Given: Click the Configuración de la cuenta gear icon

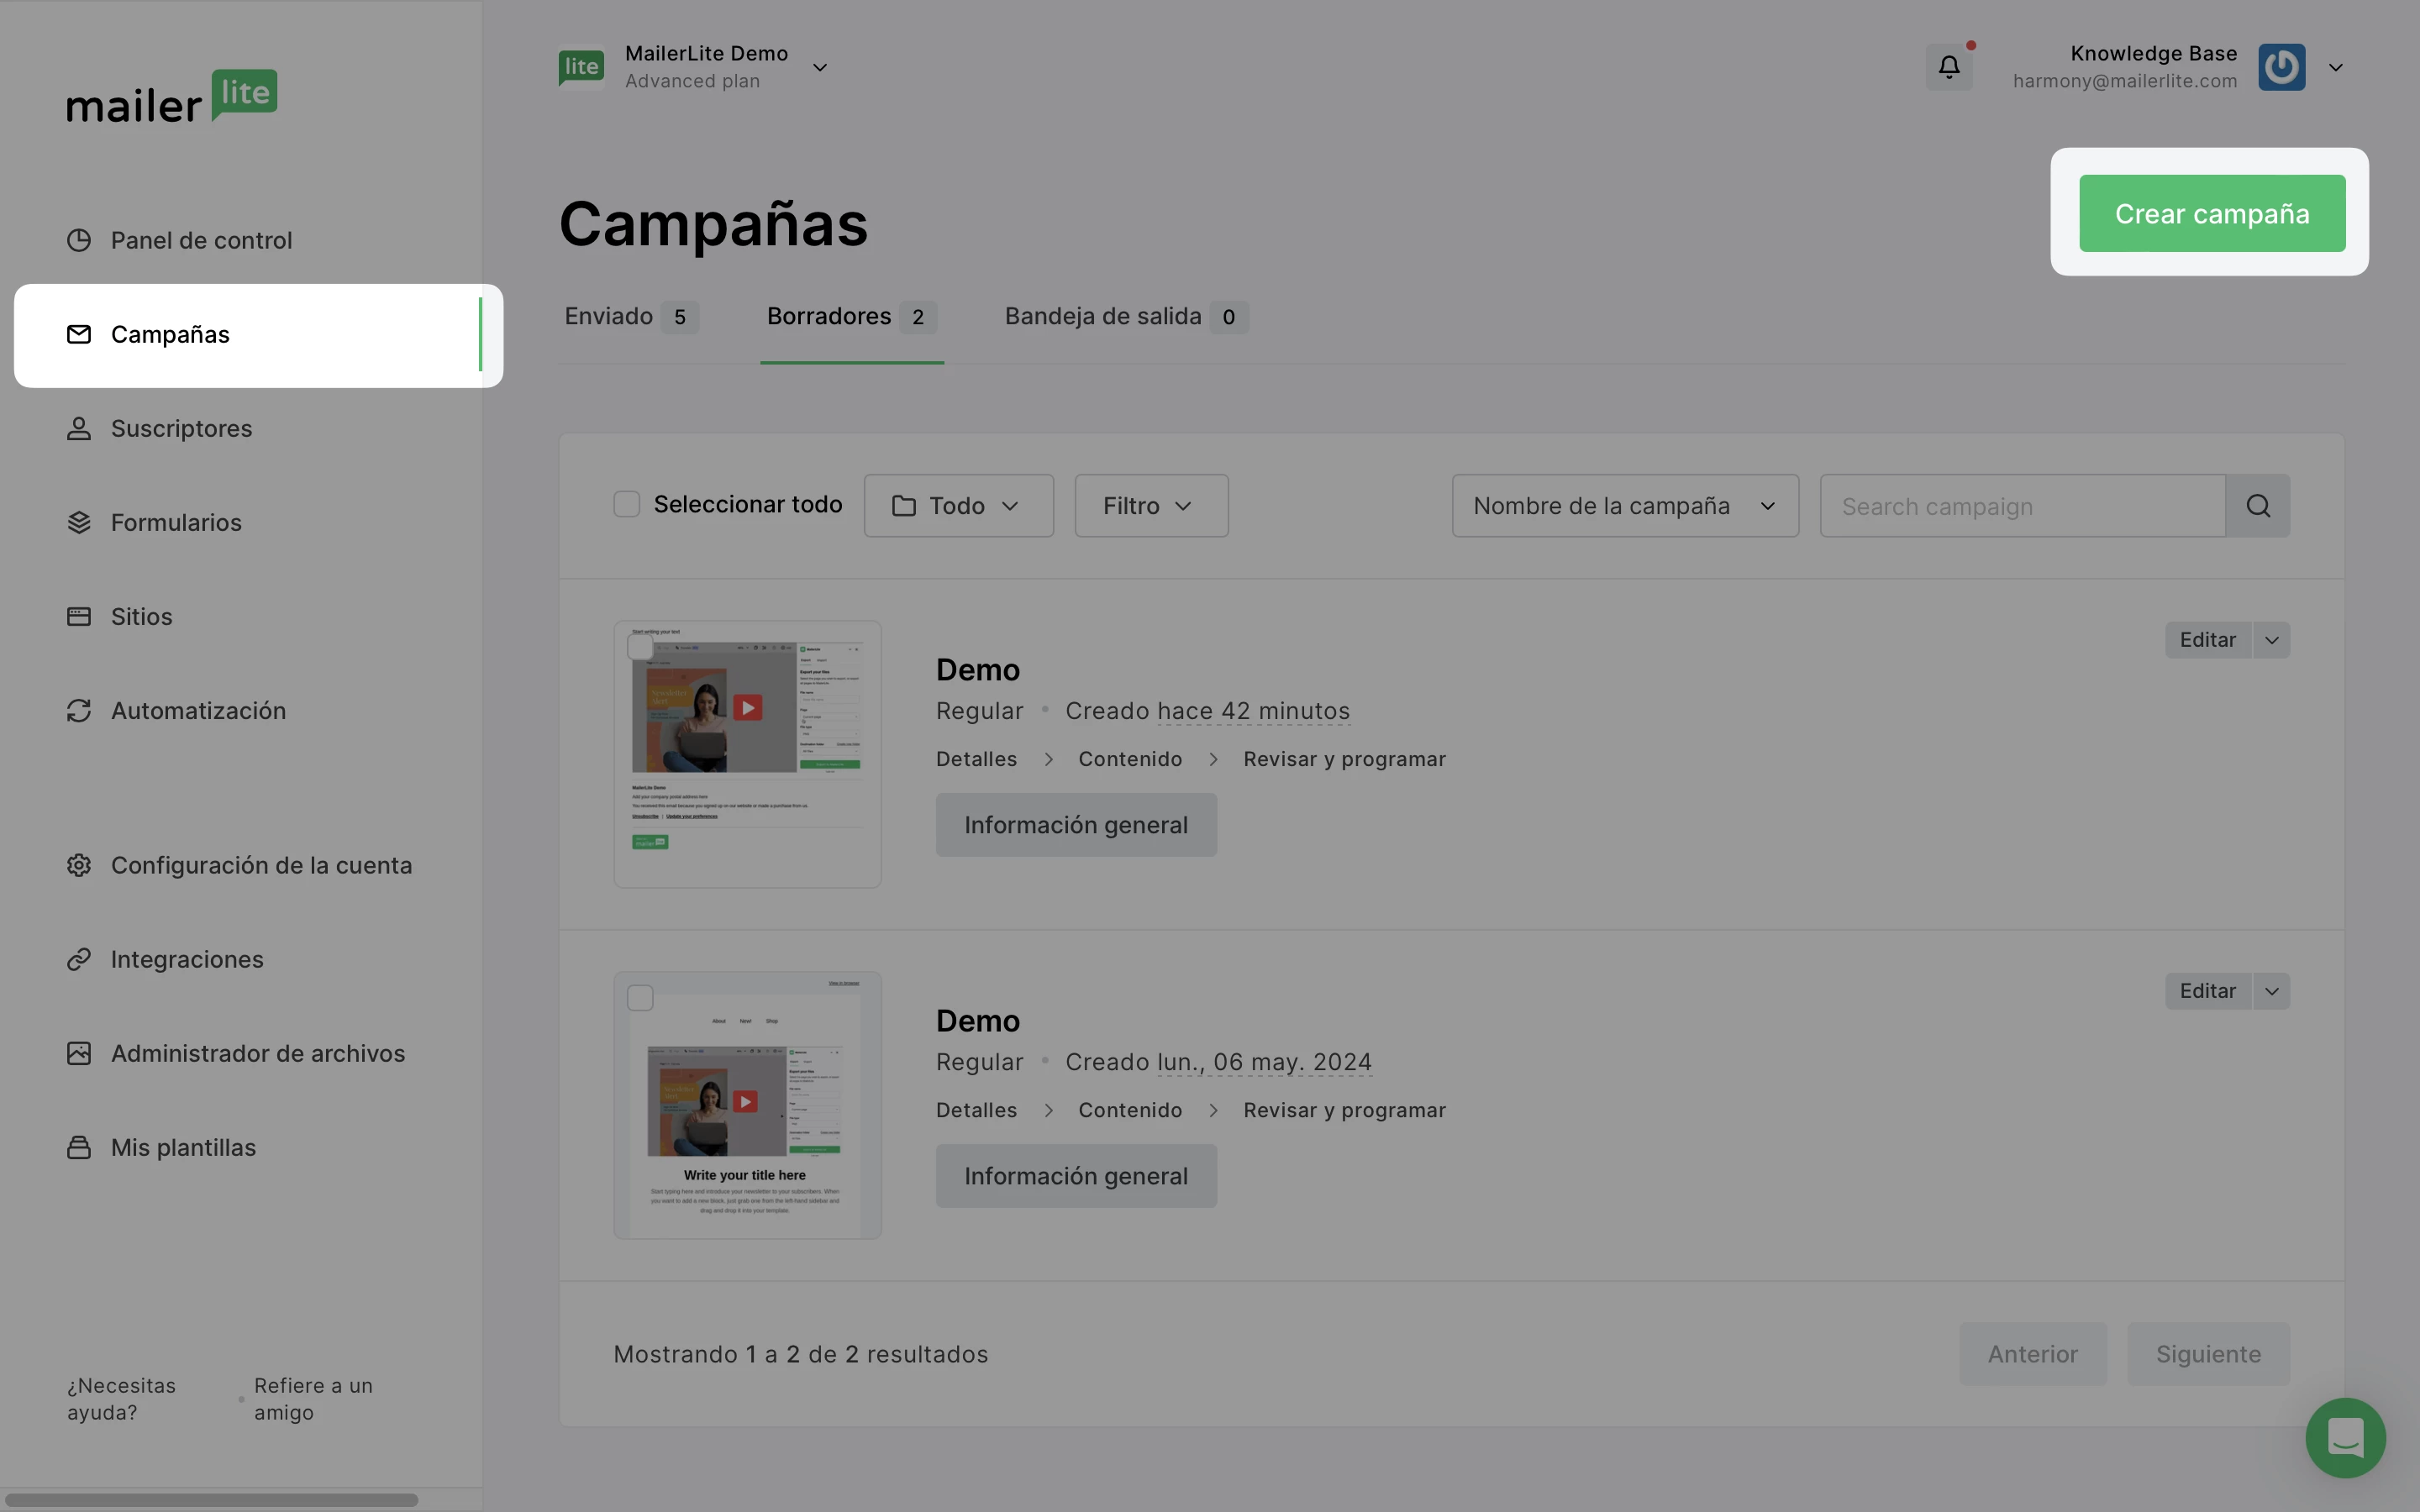Looking at the screenshot, I should coord(79,866).
